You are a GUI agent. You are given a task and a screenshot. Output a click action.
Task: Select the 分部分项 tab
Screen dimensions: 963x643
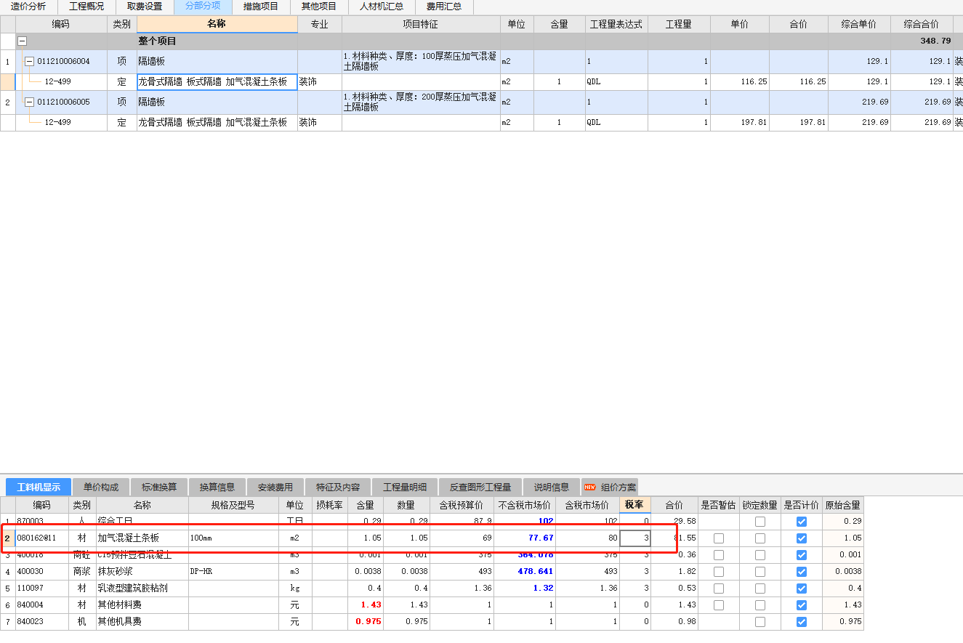[x=203, y=7]
